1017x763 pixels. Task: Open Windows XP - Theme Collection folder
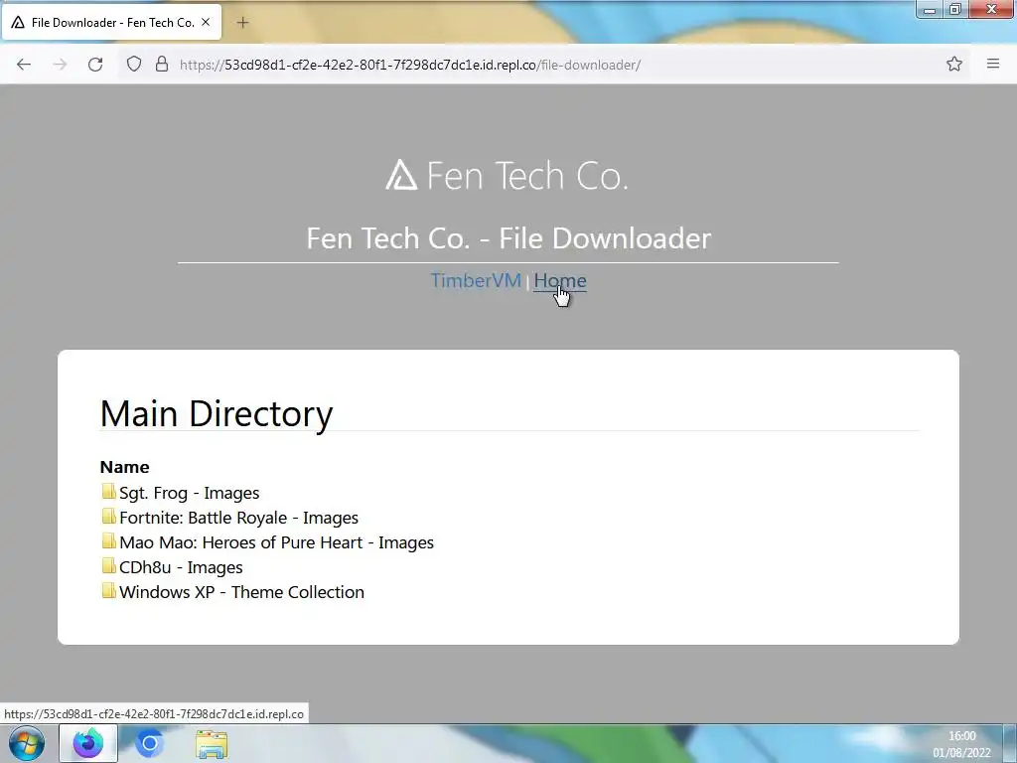pos(242,592)
